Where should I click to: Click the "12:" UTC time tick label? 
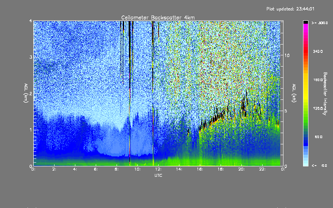coord(158,169)
